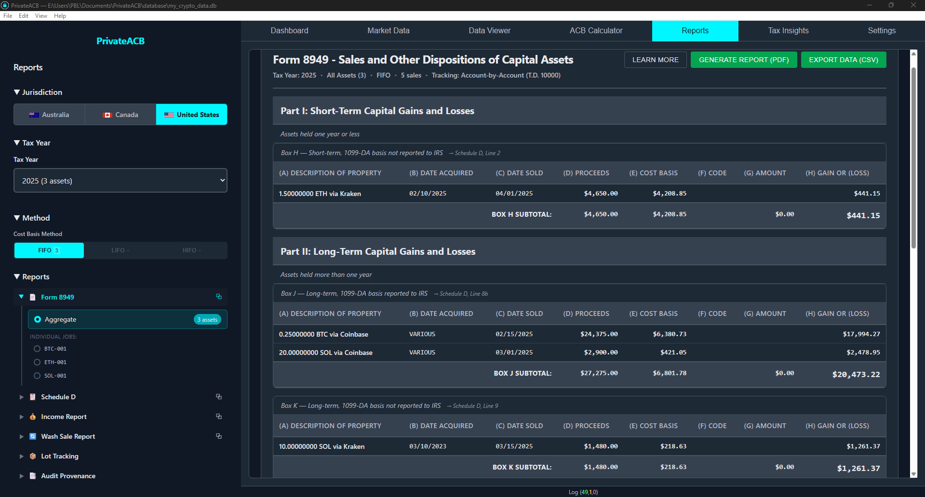This screenshot has width=925, height=497.
Task: Choose the SOL-001 radio option
Action: pos(37,376)
